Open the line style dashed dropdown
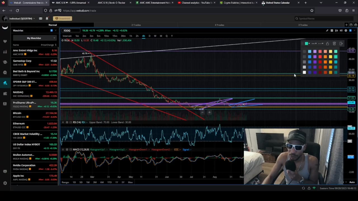The image size is (358, 201). 321,44
